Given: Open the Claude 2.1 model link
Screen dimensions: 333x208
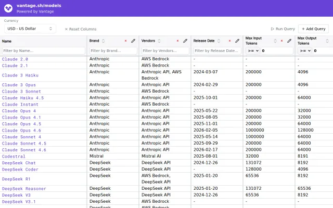Looking at the screenshot, I should tap(15, 66).
